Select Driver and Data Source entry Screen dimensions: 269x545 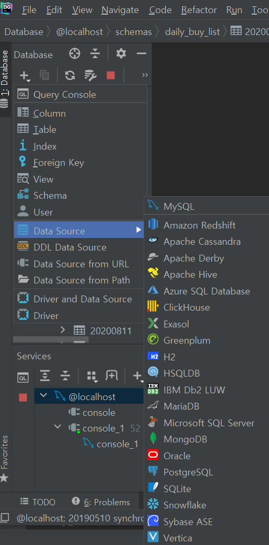(79, 299)
